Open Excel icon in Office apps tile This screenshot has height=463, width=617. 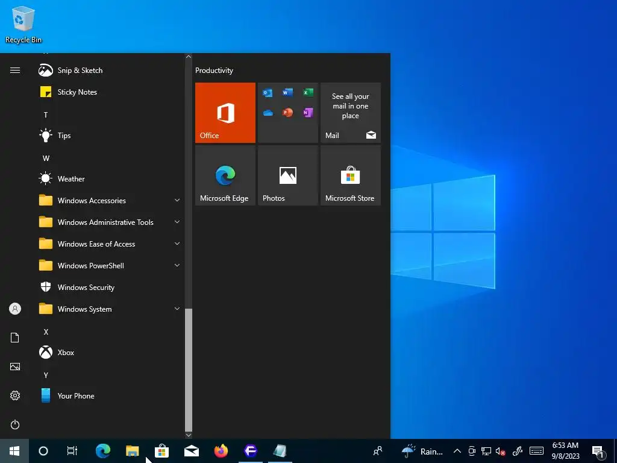point(308,92)
